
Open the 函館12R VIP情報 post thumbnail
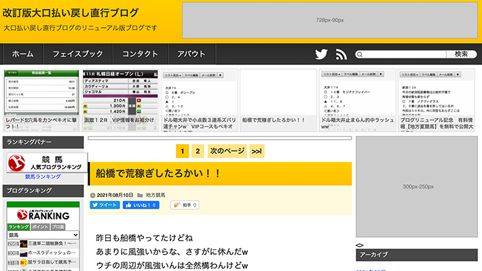120,100
